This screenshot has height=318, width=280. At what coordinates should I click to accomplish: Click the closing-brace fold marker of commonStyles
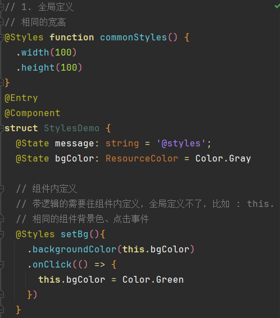pos(2,83)
